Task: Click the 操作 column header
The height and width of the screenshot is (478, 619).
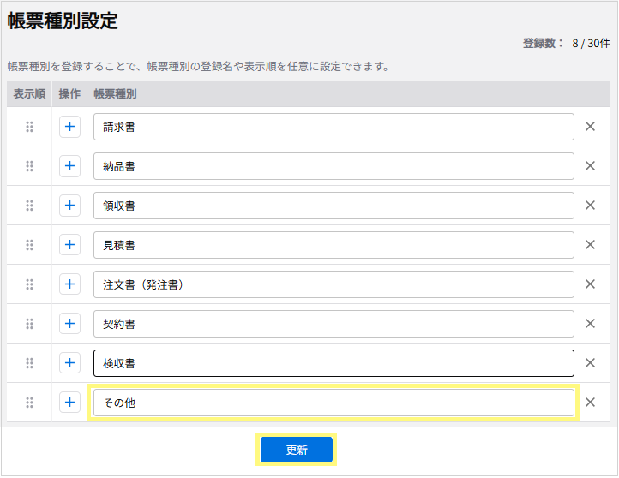Action: coord(69,94)
